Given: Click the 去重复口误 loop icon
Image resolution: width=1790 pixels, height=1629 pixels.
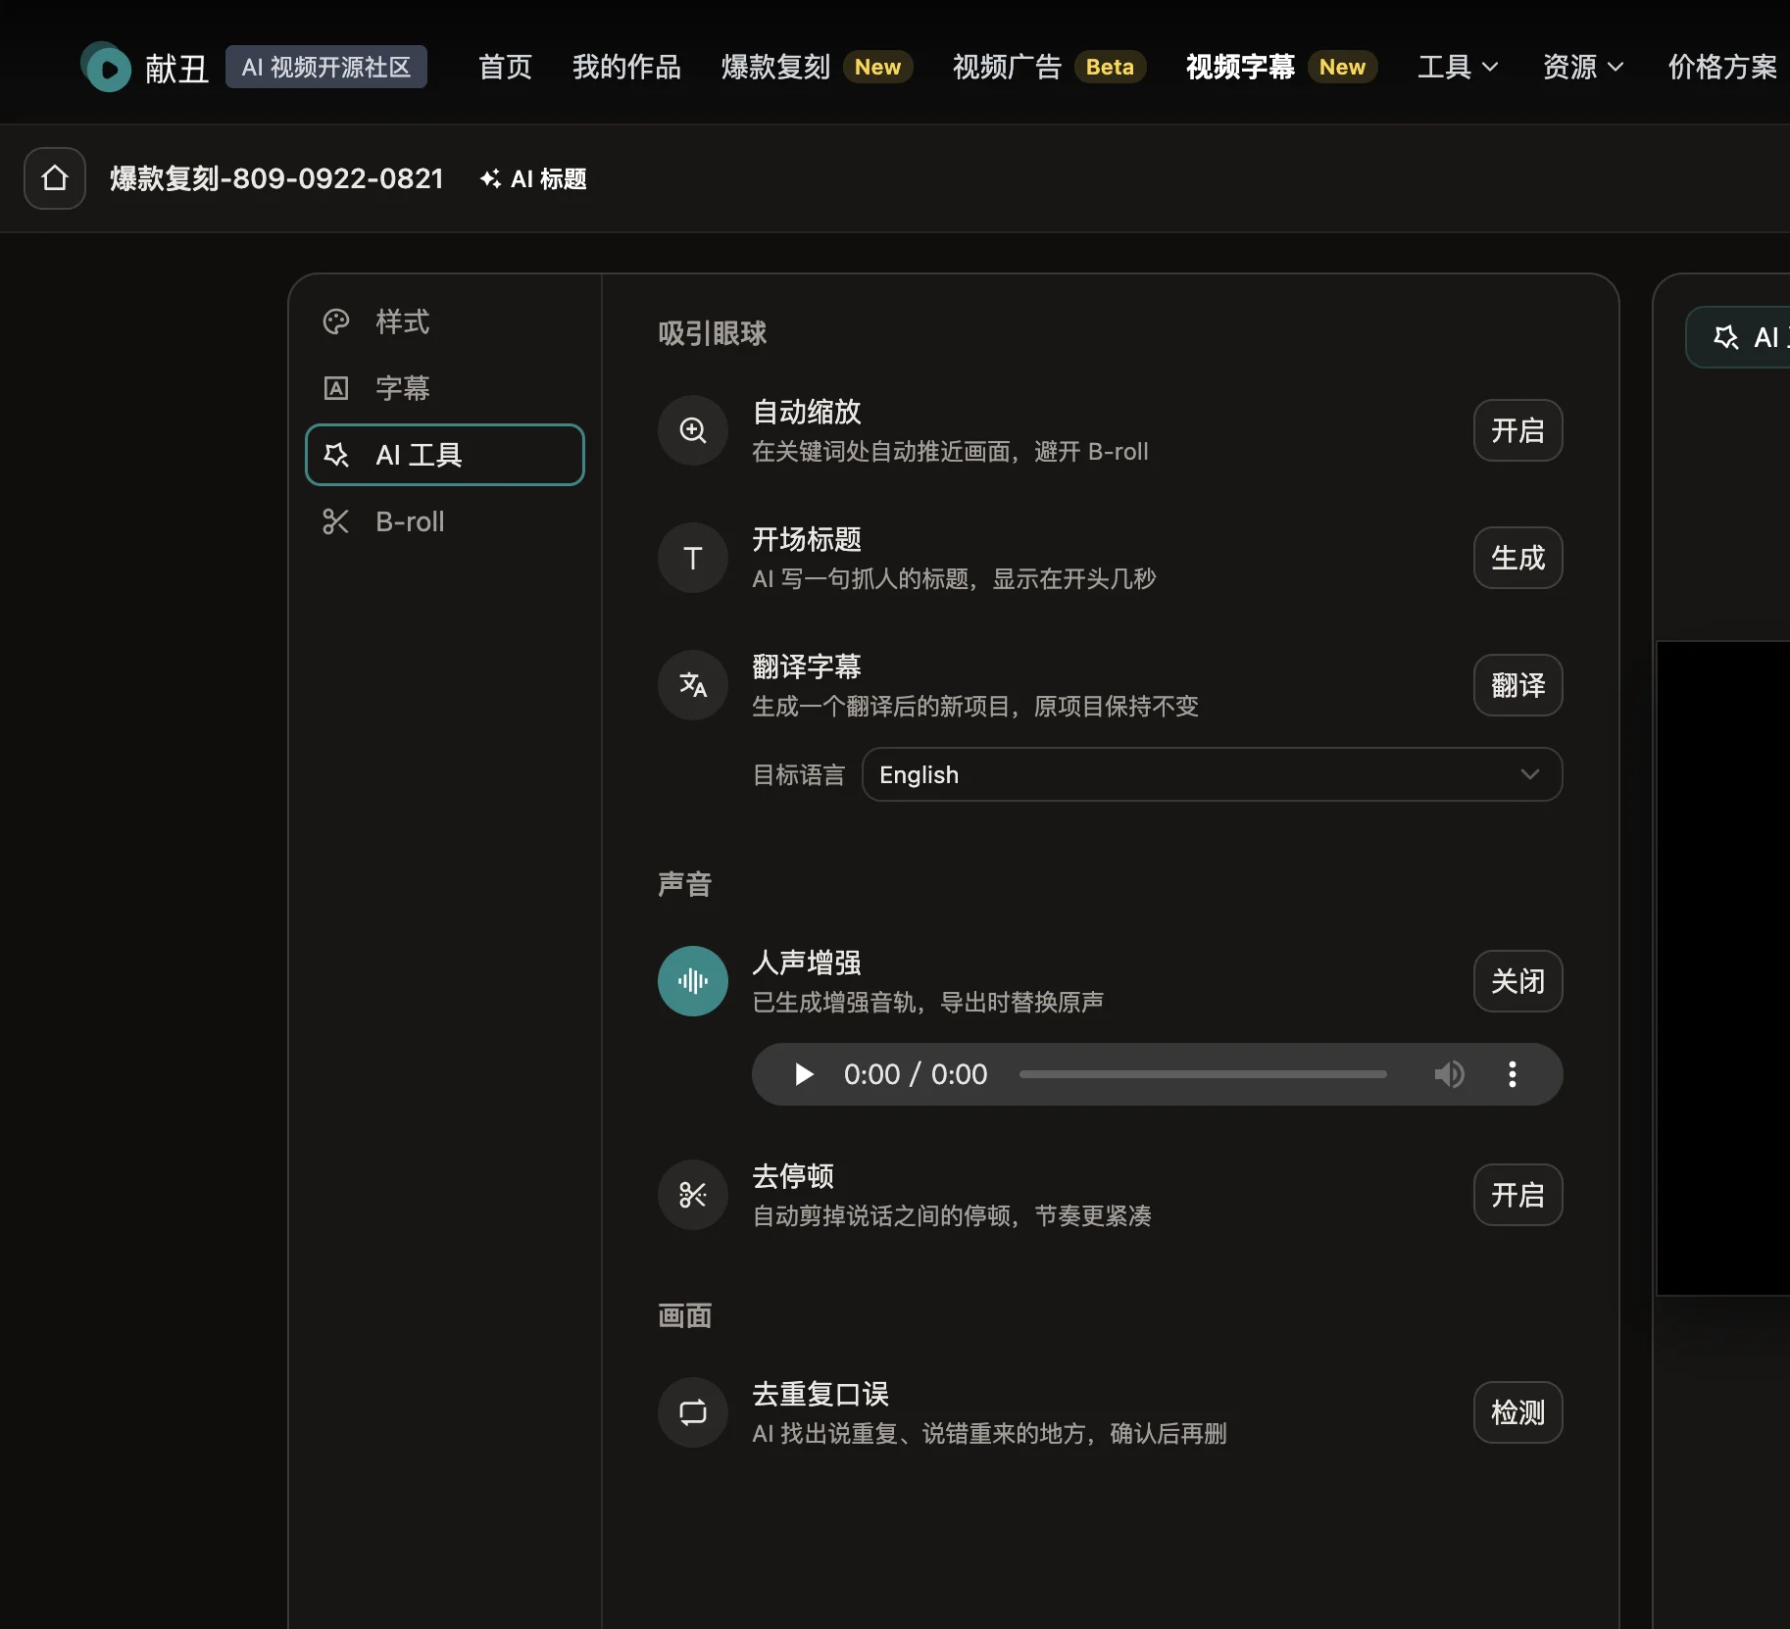Looking at the screenshot, I should [693, 1412].
